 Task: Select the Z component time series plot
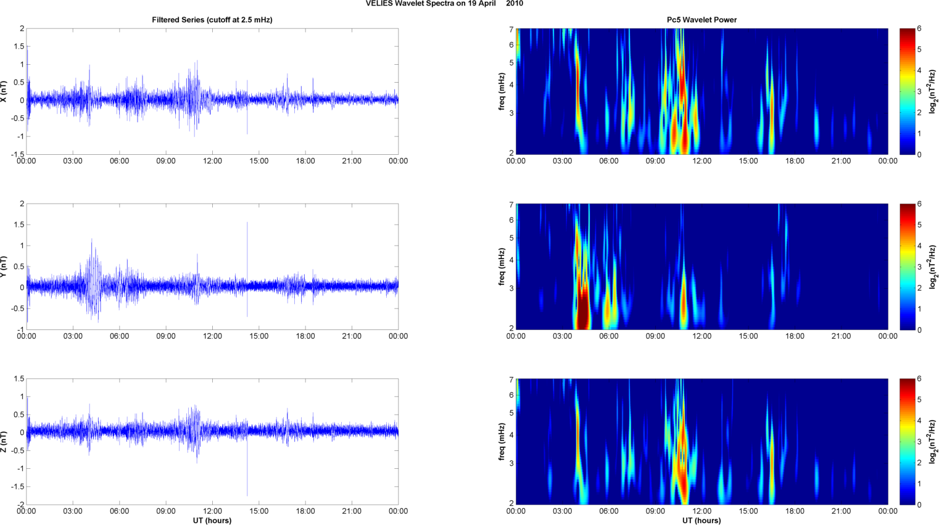[x=212, y=442]
